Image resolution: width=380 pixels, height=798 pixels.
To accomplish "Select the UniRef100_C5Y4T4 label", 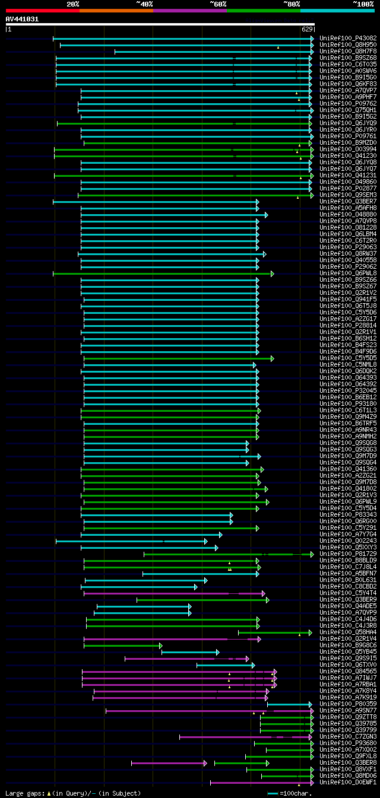I will coord(347,593).
